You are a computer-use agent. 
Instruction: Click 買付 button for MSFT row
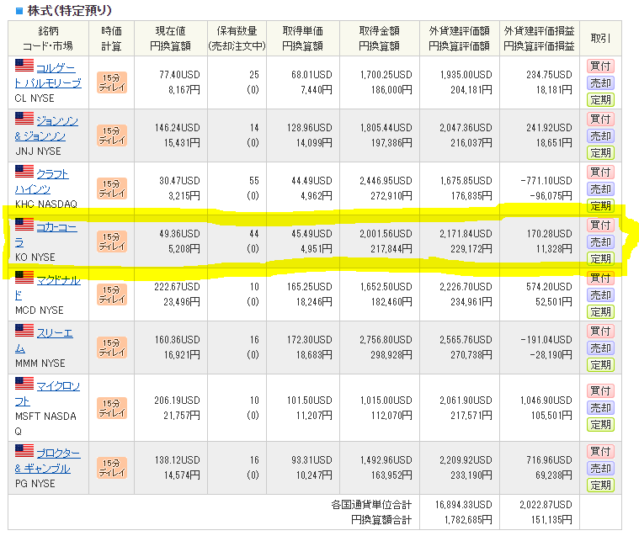coord(600,391)
